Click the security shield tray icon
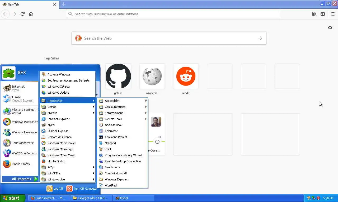The height and width of the screenshot is (202, 338). click(318, 198)
